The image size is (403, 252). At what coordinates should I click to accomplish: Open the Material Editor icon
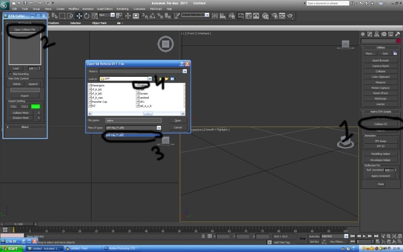(265, 16)
